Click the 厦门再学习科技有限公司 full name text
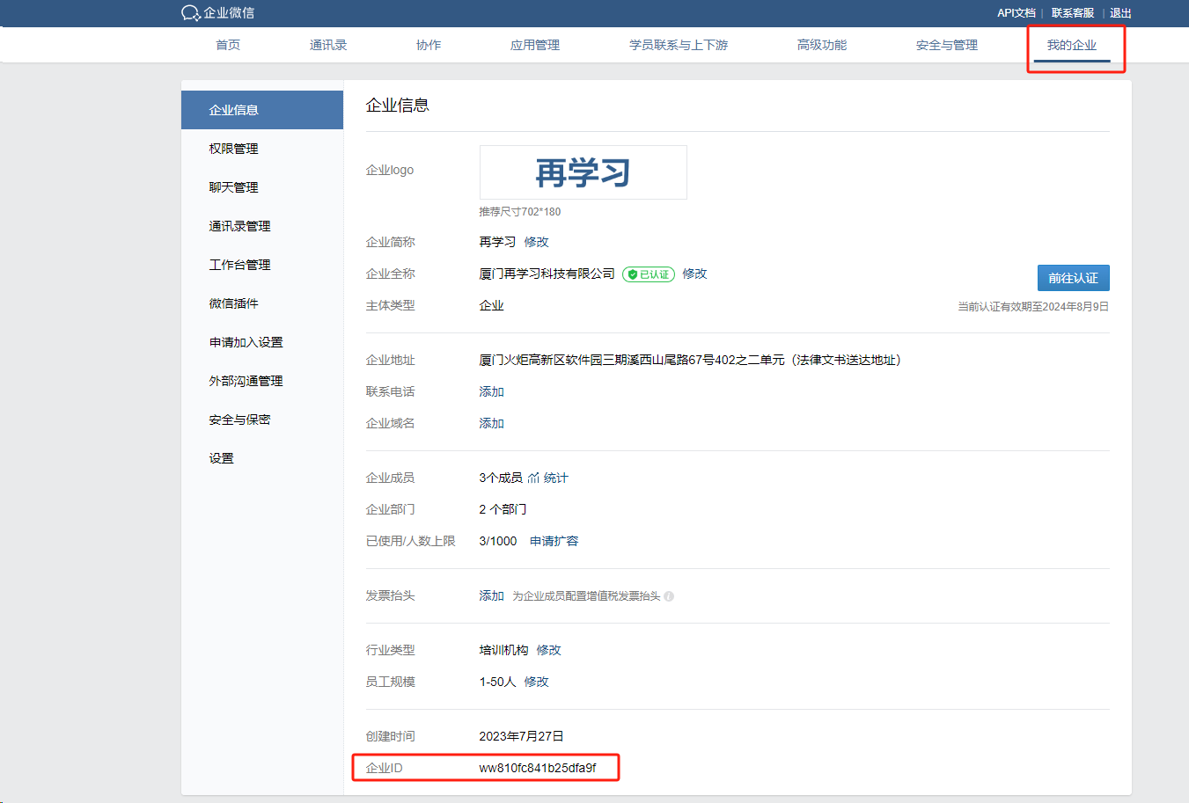Image resolution: width=1189 pixels, height=803 pixels. click(547, 274)
